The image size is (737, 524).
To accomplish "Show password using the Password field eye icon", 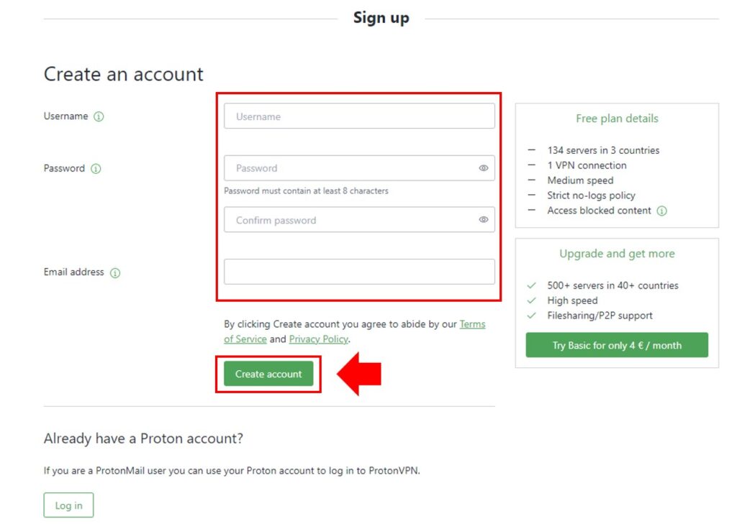I will pyautogui.click(x=484, y=168).
